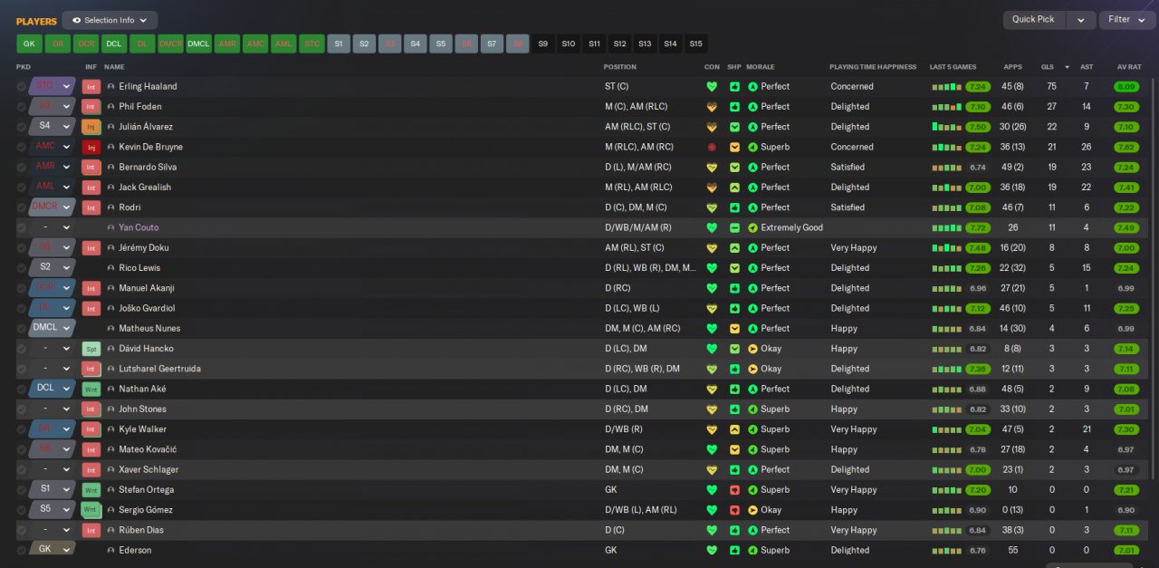
Task: Toggle the picked checkmark for Erling Haaland
Action: tap(22, 87)
